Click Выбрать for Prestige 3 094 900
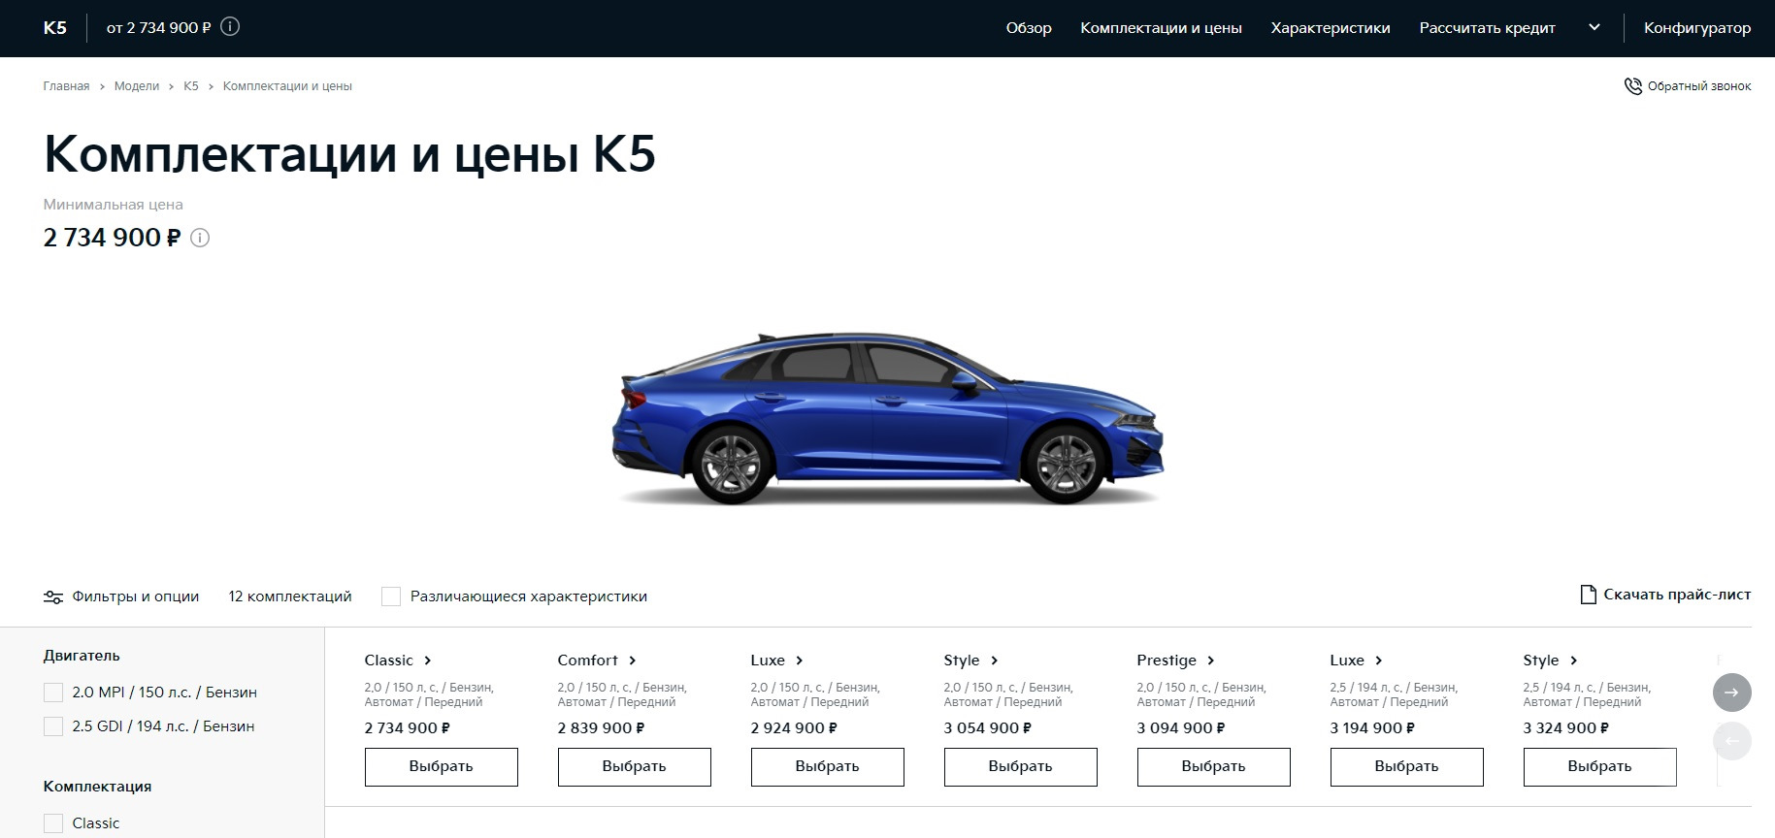 pos(1214,767)
